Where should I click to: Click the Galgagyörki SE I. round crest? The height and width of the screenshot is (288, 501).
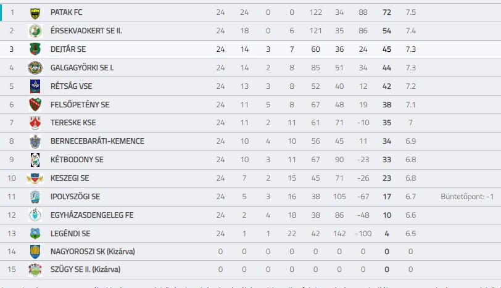click(35, 68)
